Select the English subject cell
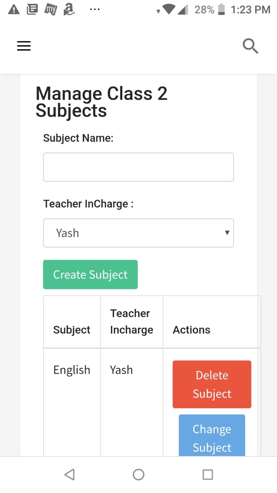 click(72, 370)
